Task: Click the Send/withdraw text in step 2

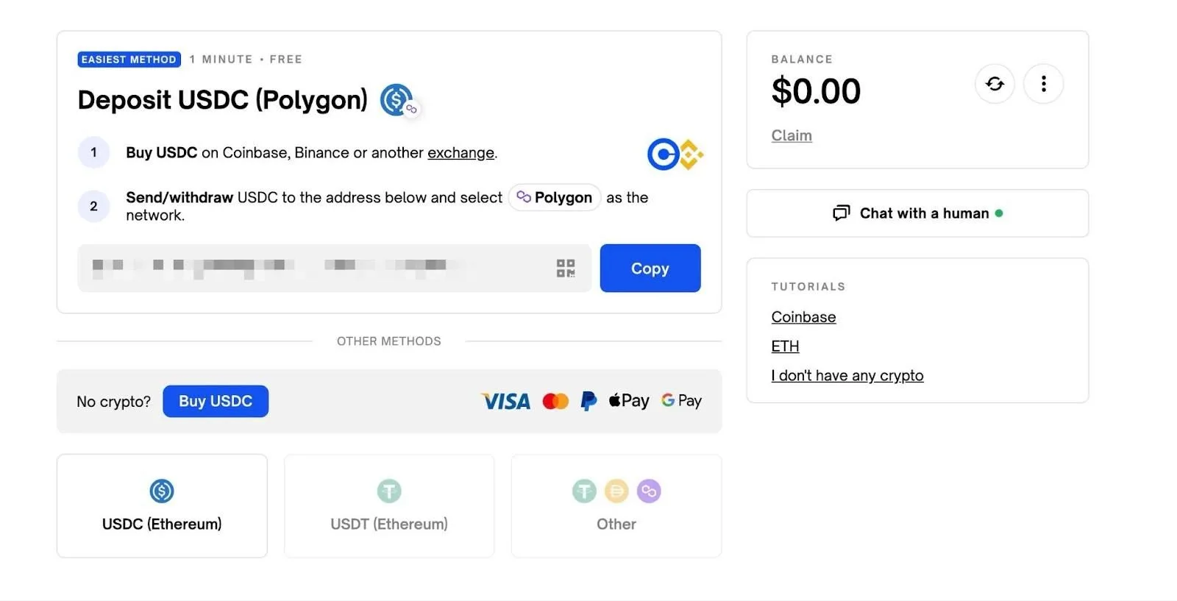Action: pyautogui.click(x=179, y=197)
